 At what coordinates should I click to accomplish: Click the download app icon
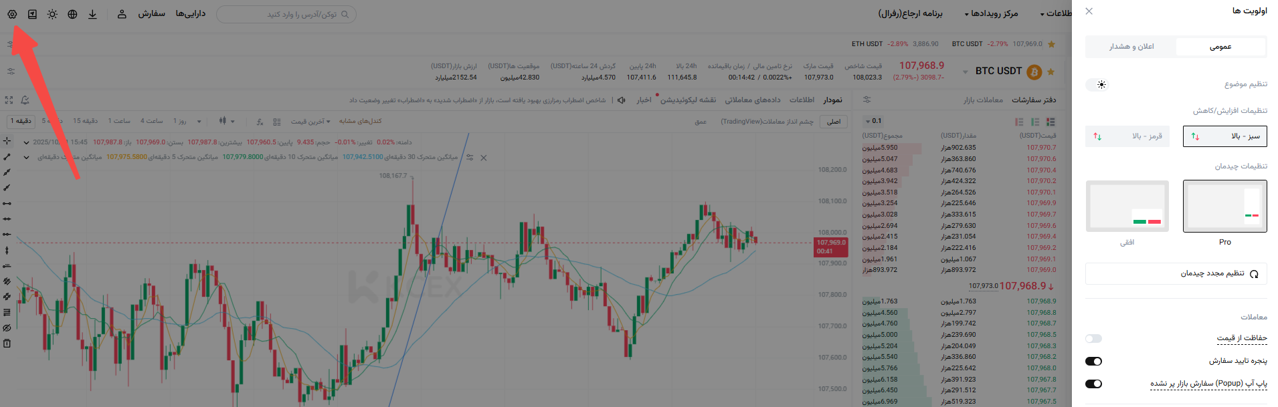click(92, 14)
